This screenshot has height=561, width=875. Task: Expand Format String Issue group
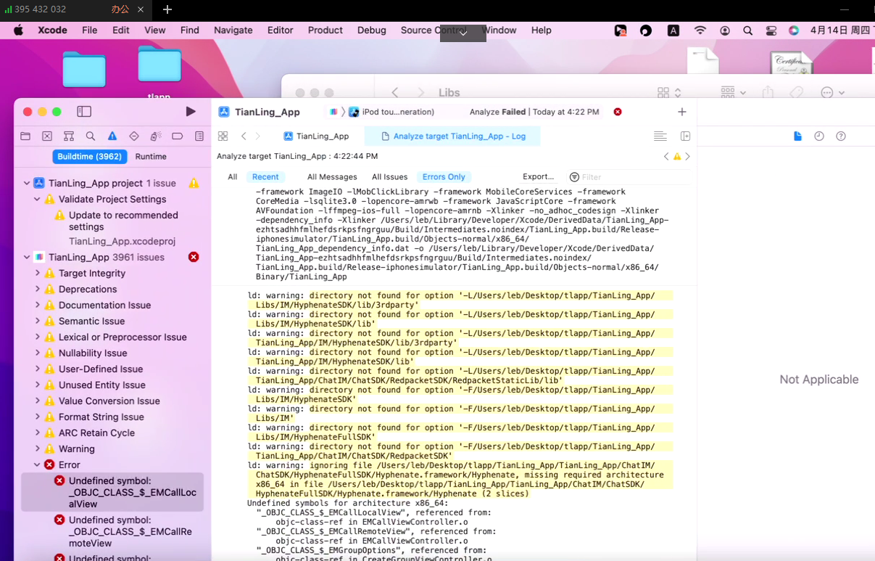(37, 417)
